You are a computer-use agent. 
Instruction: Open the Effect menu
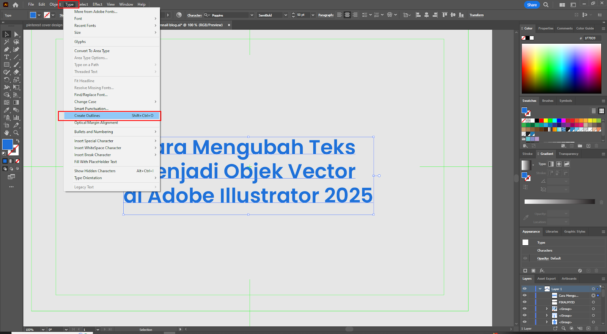(x=97, y=5)
